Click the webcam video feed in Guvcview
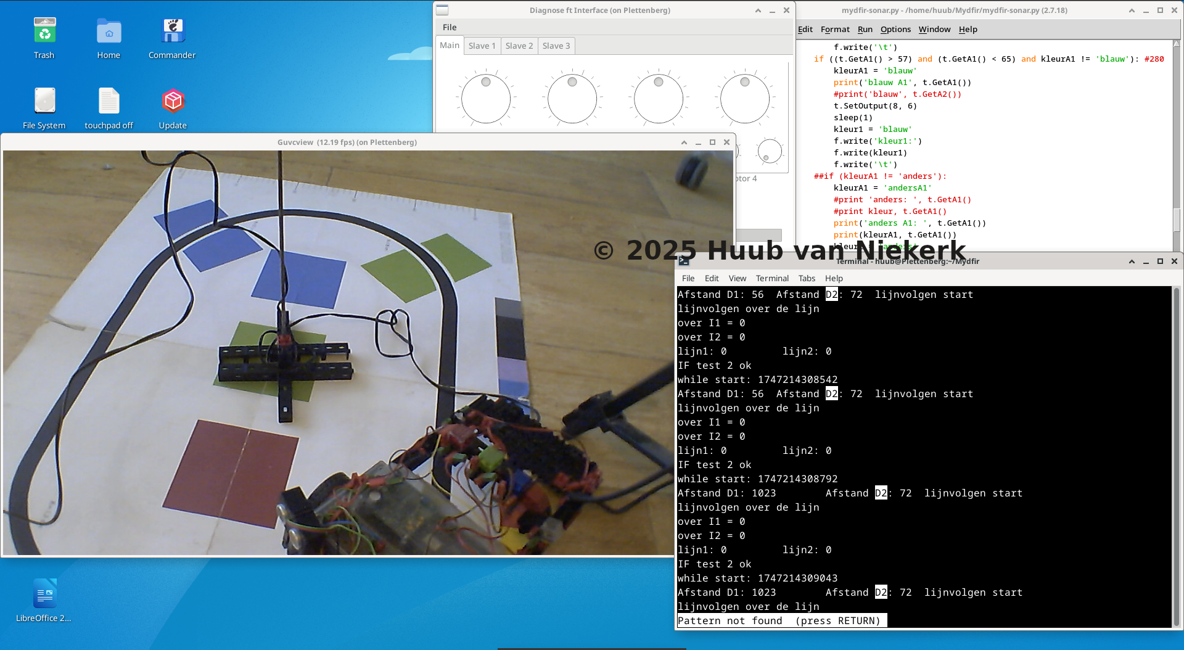This screenshot has height=650, width=1184. click(368, 353)
